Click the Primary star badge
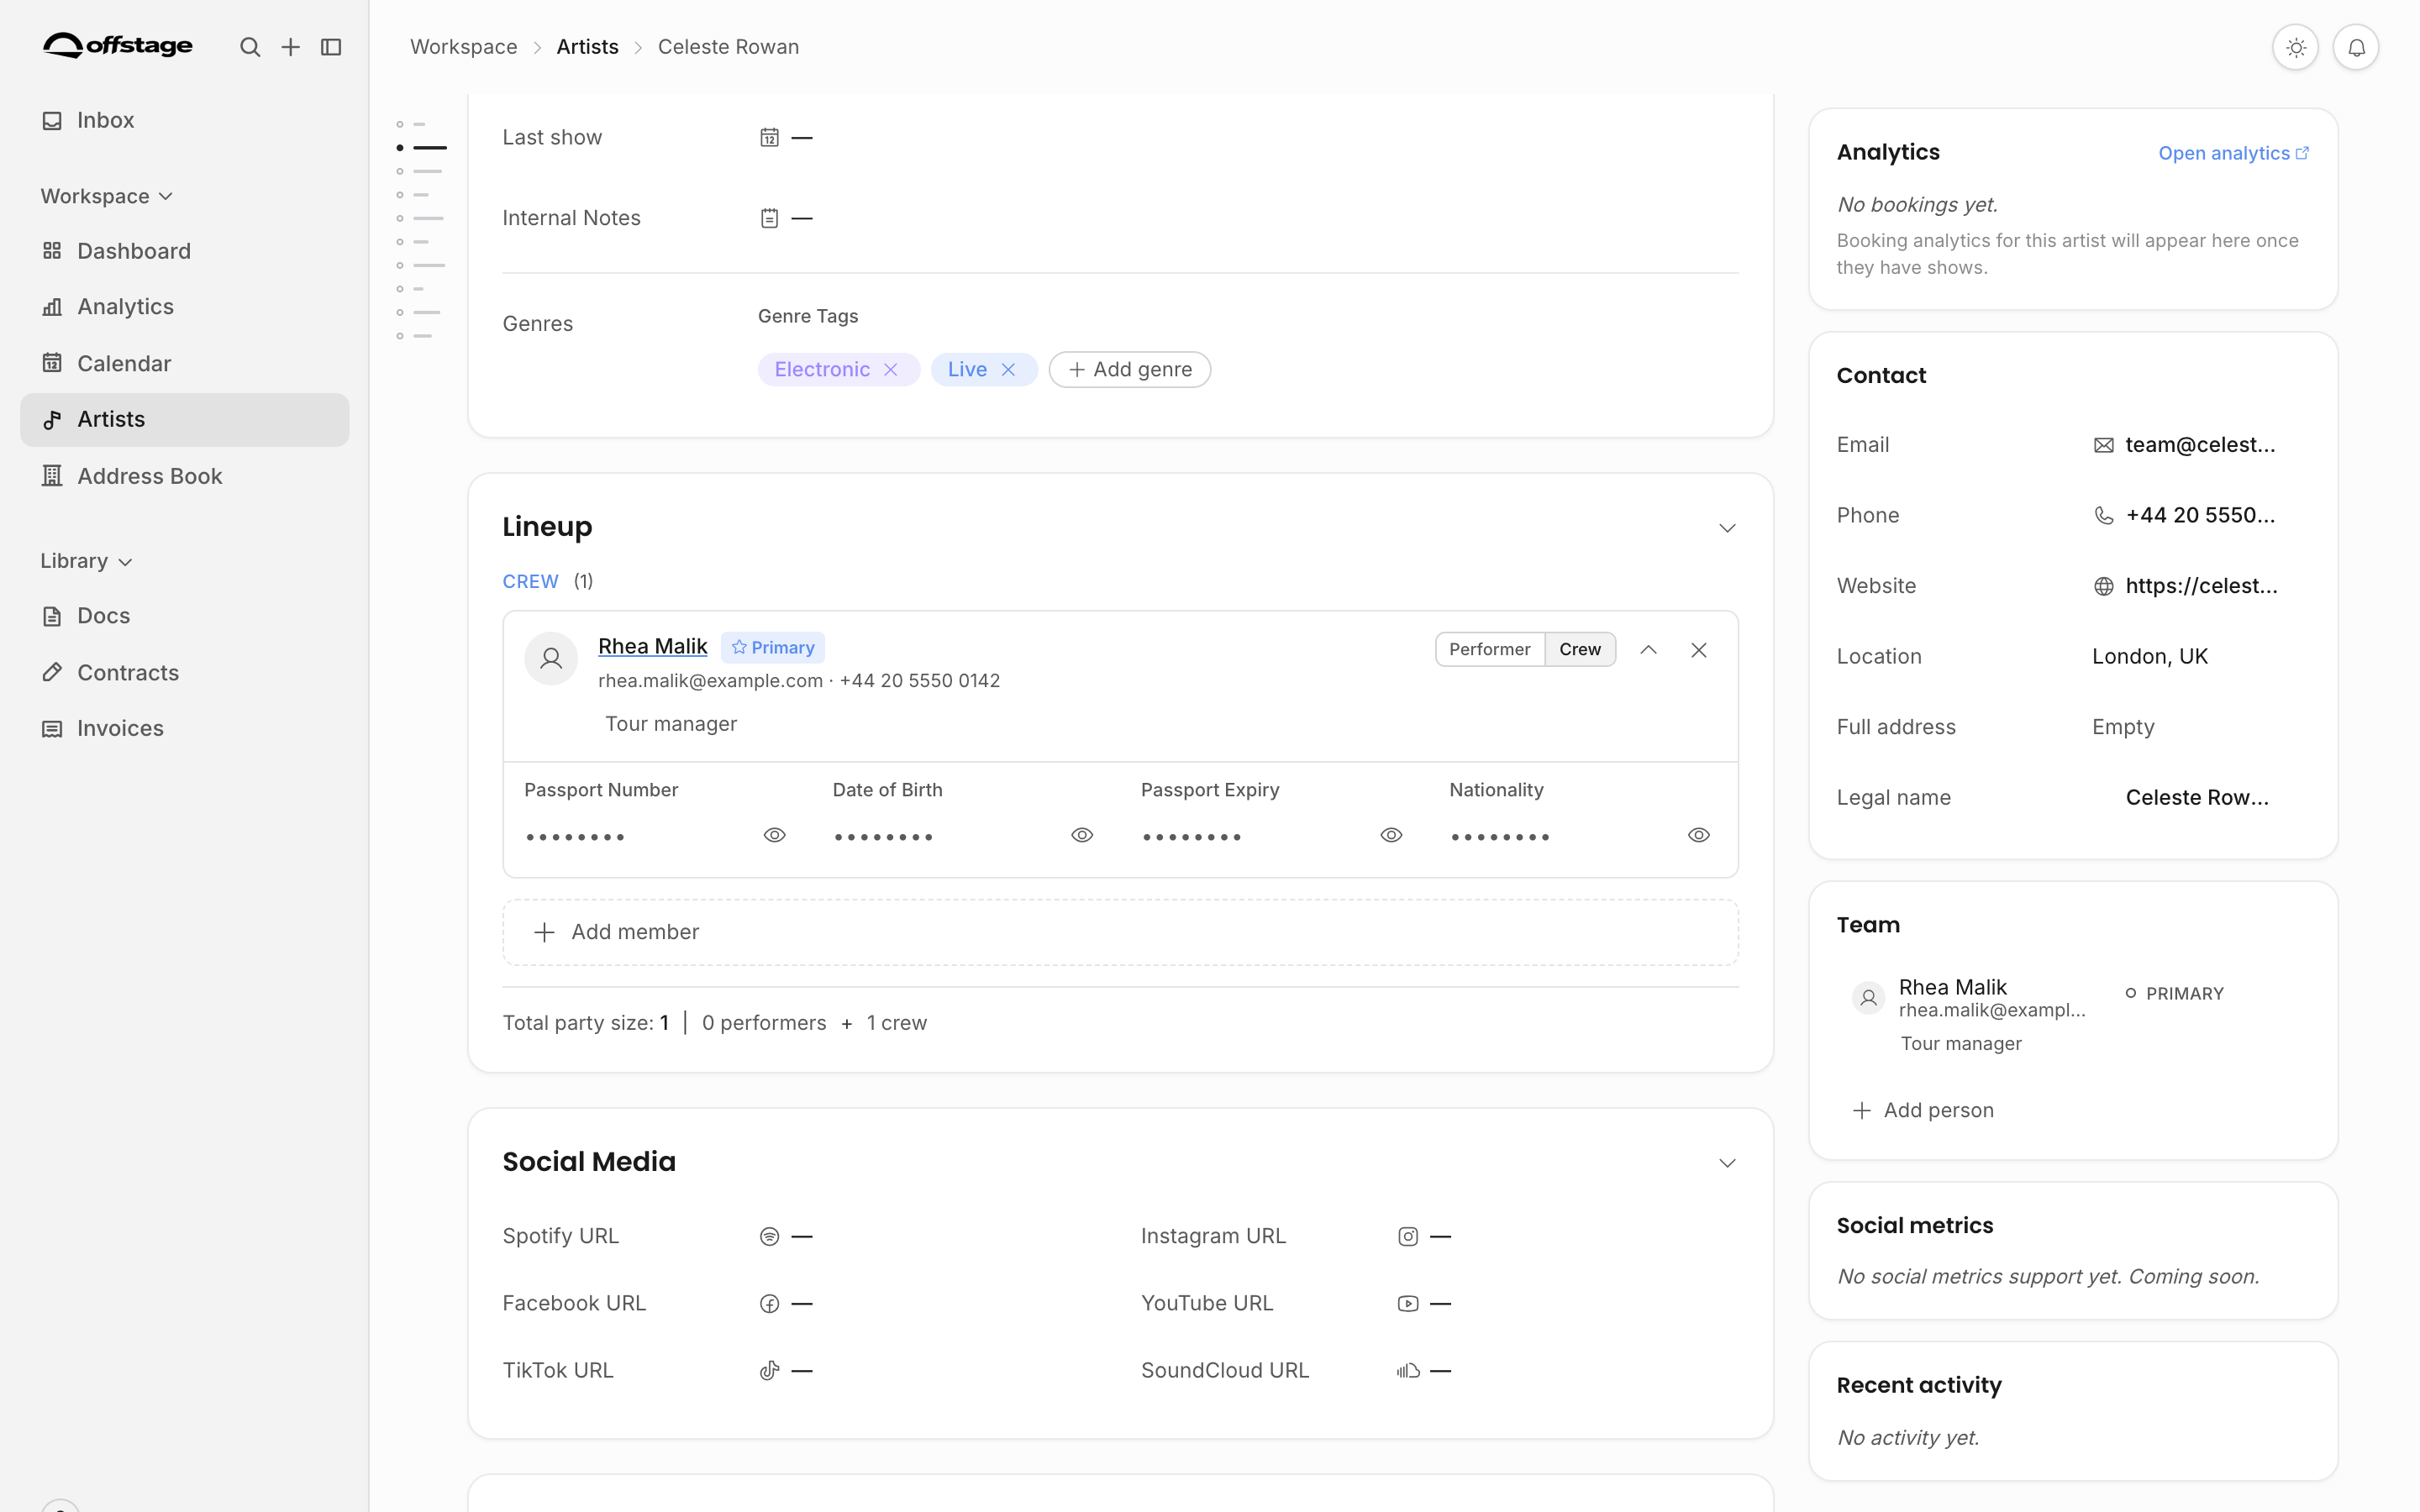The image size is (2420, 1512). (x=773, y=647)
